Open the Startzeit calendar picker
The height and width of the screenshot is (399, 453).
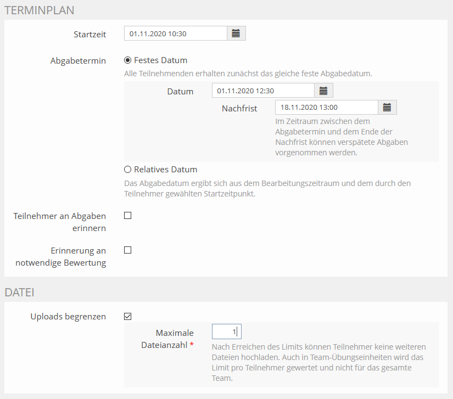click(x=236, y=33)
